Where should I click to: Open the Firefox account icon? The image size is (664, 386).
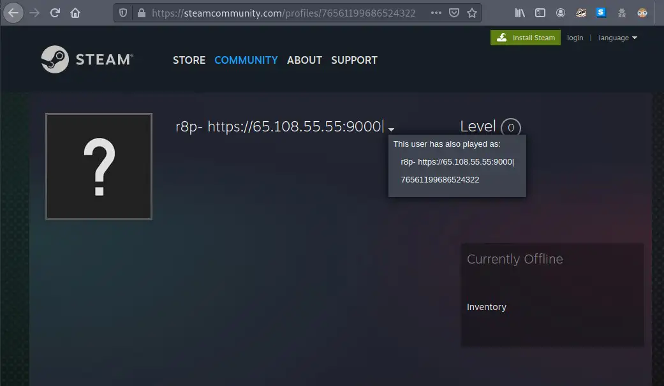[561, 13]
